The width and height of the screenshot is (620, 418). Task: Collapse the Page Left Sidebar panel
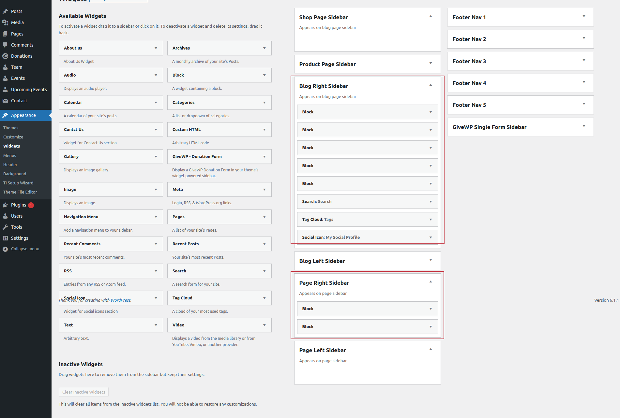point(431,349)
